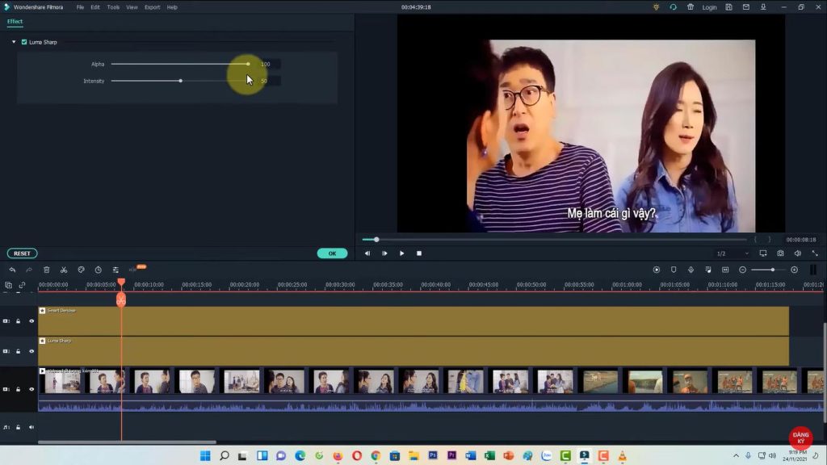
Task: Undo the last action
Action: (14, 270)
